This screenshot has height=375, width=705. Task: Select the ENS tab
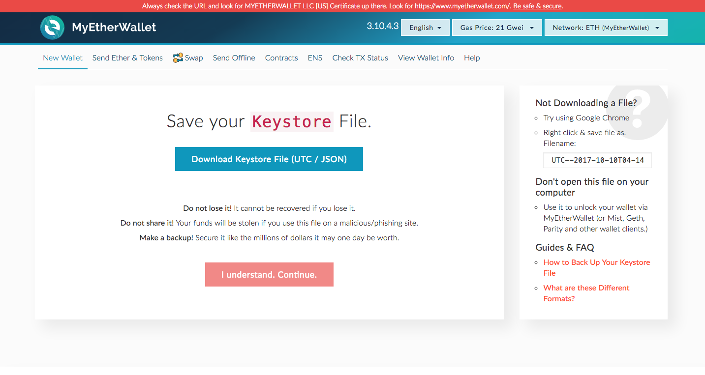(x=315, y=58)
